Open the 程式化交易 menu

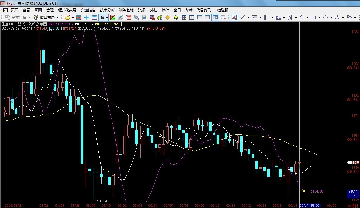coord(67,10)
